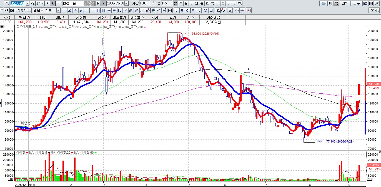381x187 pixels.
Task: Choose the horizontal line drawing tool
Action: tap(87, 10)
